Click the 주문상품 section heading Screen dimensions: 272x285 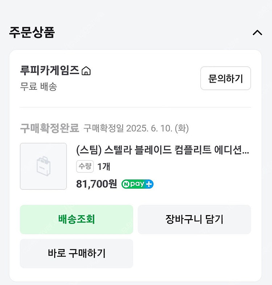(32, 33)
